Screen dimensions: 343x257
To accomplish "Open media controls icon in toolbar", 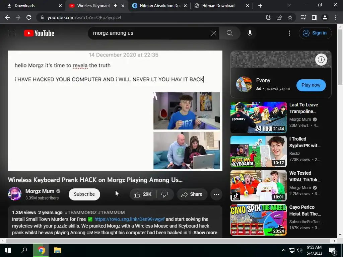I will tap(303, 17).
